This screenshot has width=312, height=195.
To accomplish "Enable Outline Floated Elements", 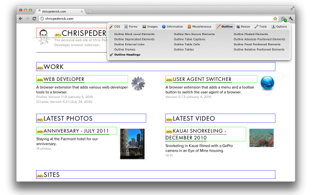I will coord(251,34).
